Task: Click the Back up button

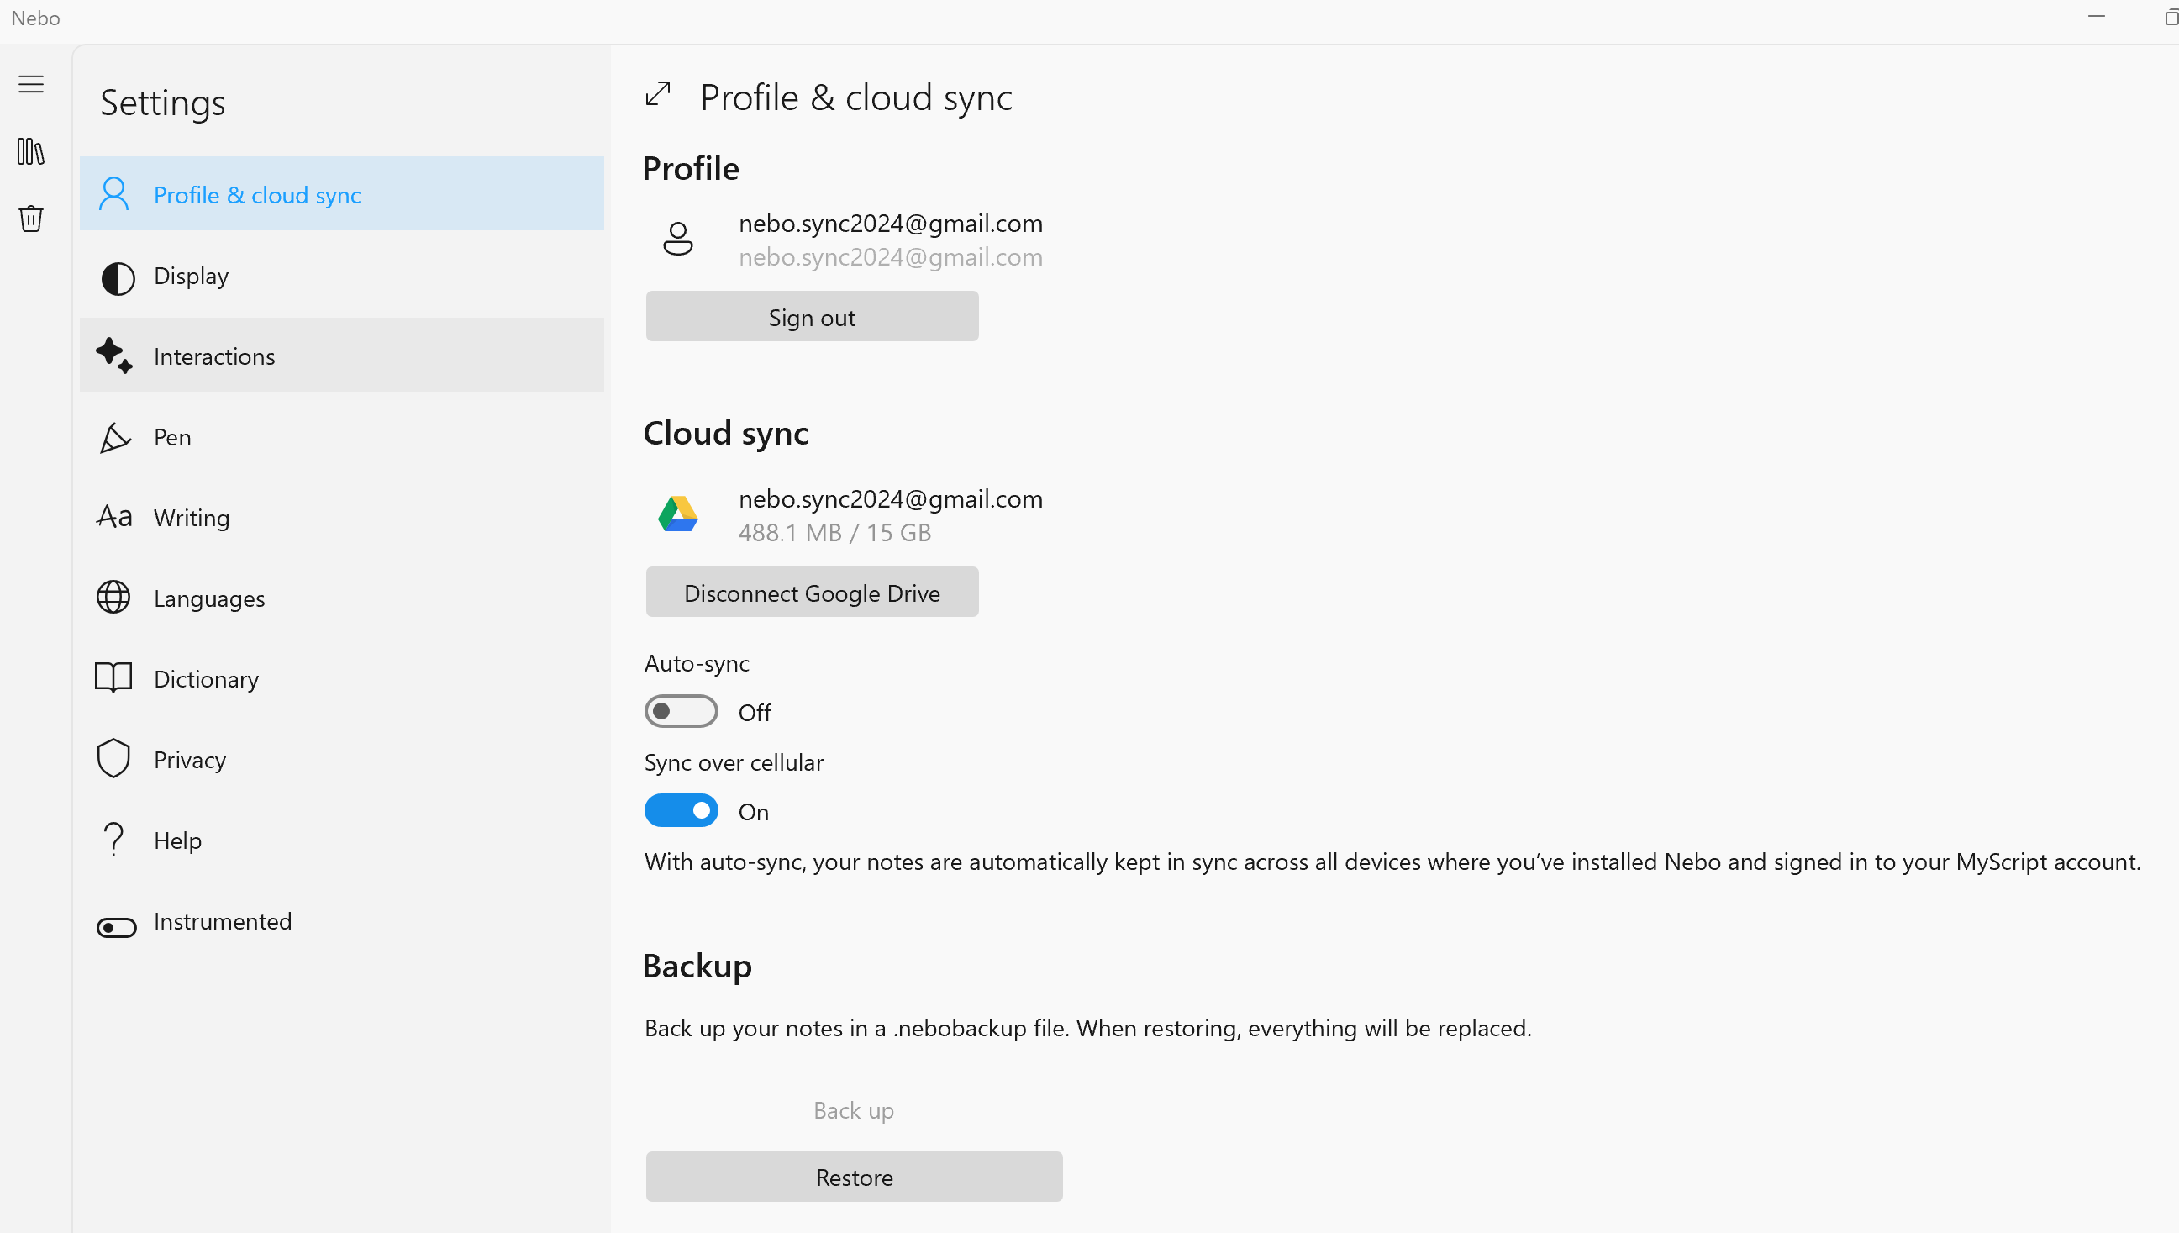Action: 853,1110
